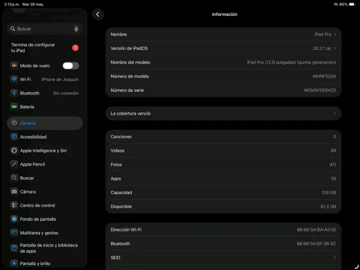
Task: Click in the Buscar search field
Action: point(45,29)
